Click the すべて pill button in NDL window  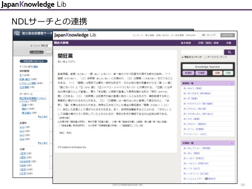pos(37,52)
